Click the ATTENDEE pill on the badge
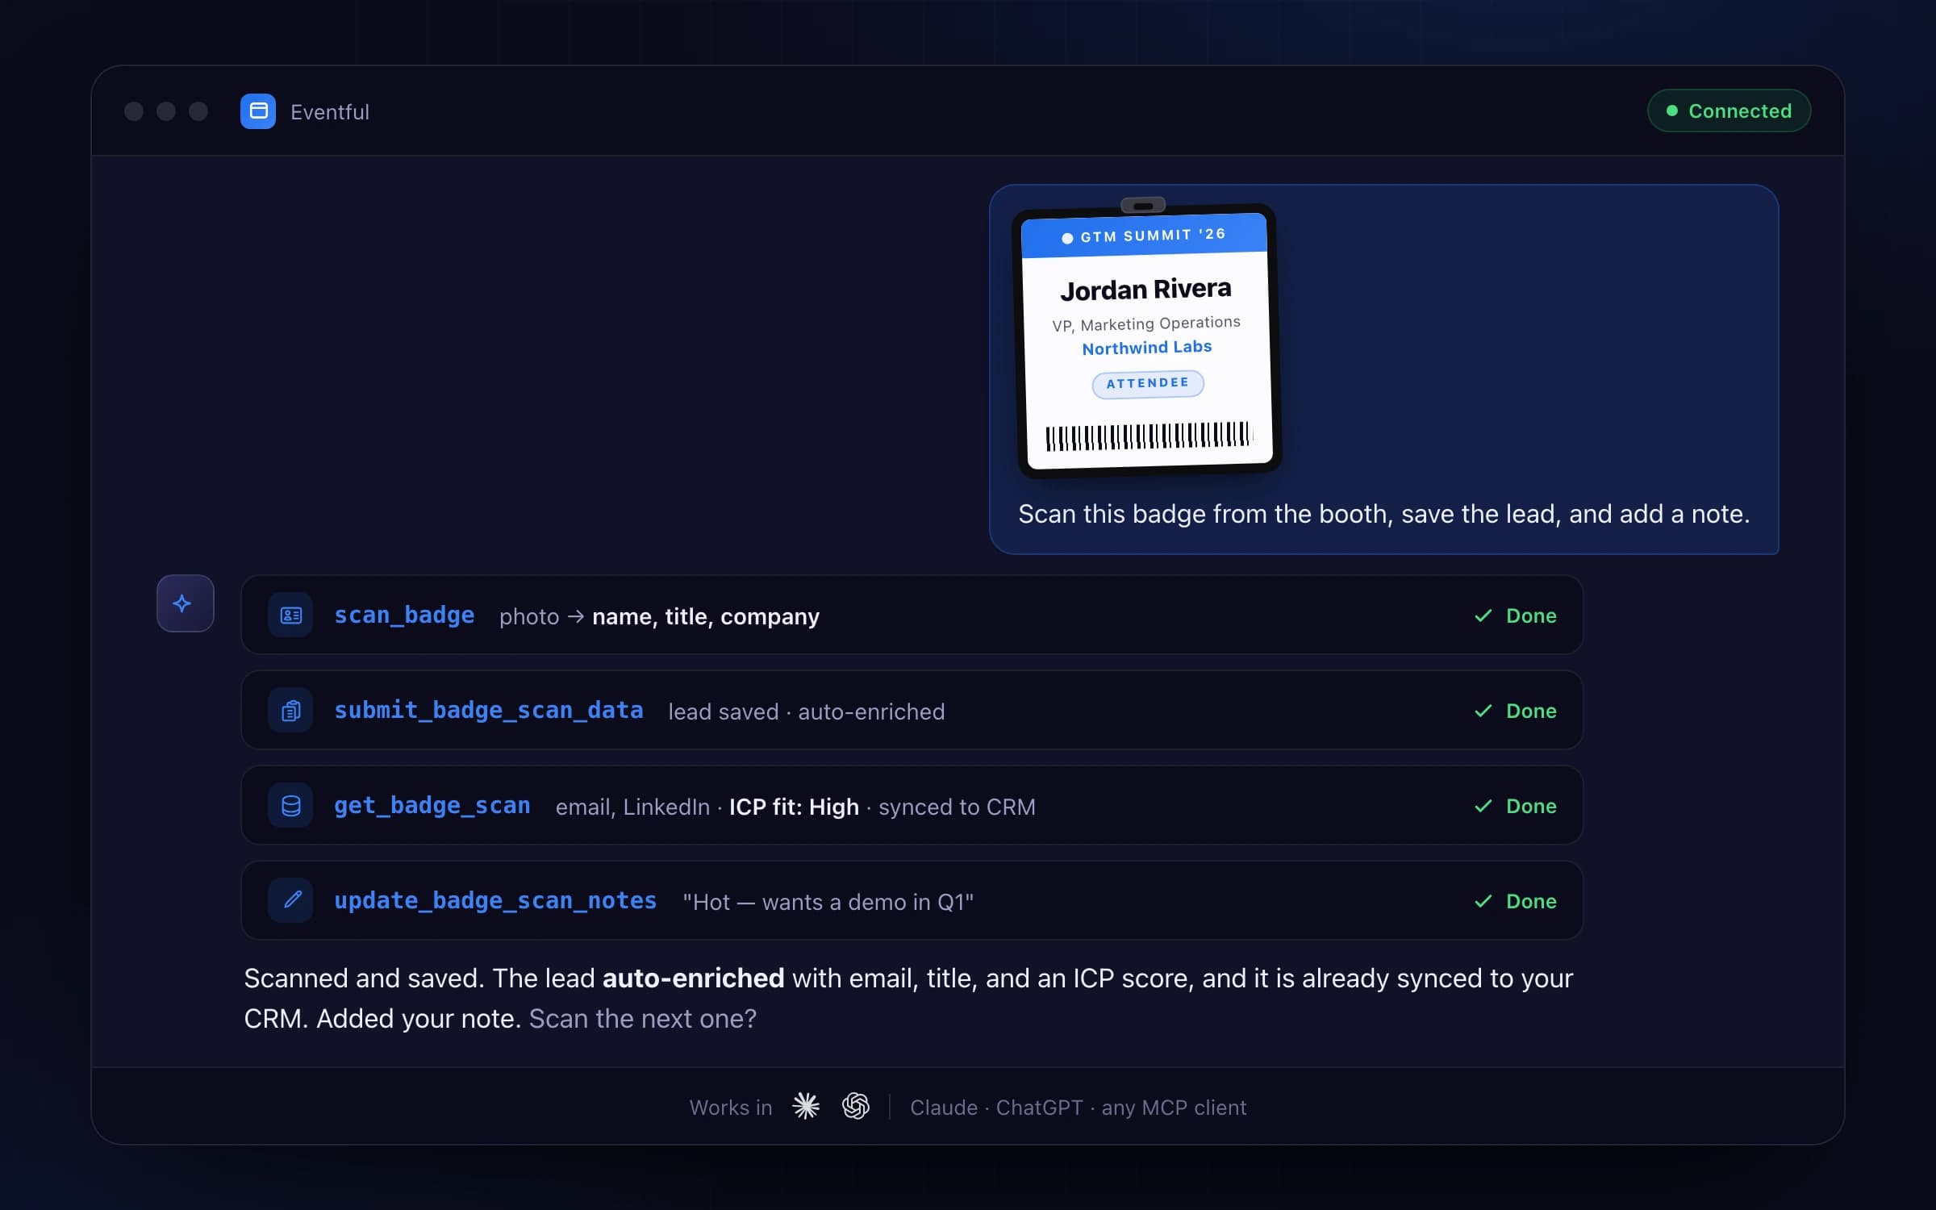1936x1210 pixels. click(x=1148, y=383)
